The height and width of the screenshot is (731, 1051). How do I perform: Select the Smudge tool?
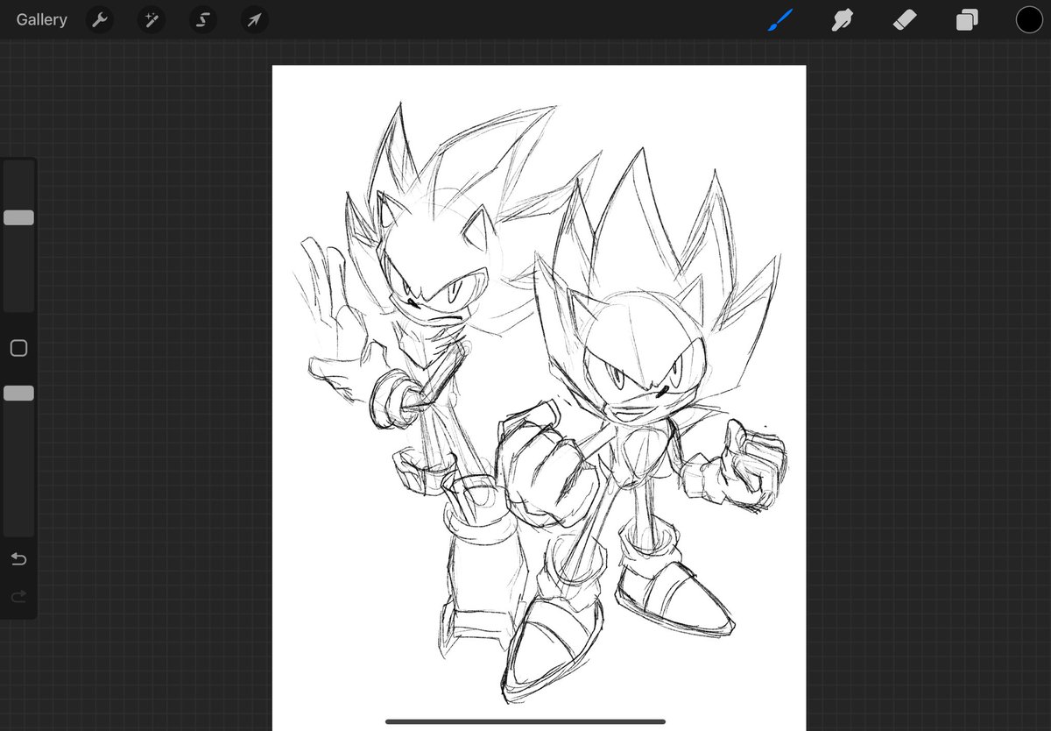point(842,19)
